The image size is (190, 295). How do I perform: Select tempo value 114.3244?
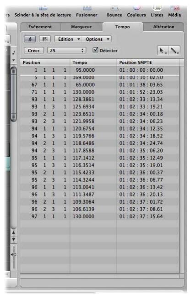tap(83, 180)
